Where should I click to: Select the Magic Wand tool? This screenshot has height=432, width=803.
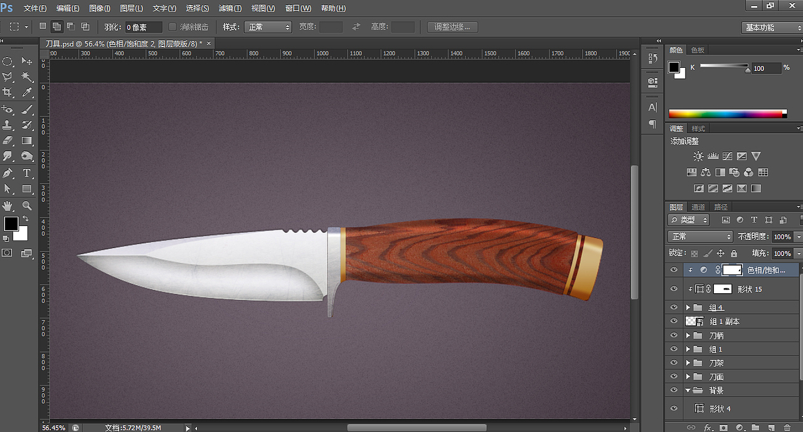coord(27,77)
